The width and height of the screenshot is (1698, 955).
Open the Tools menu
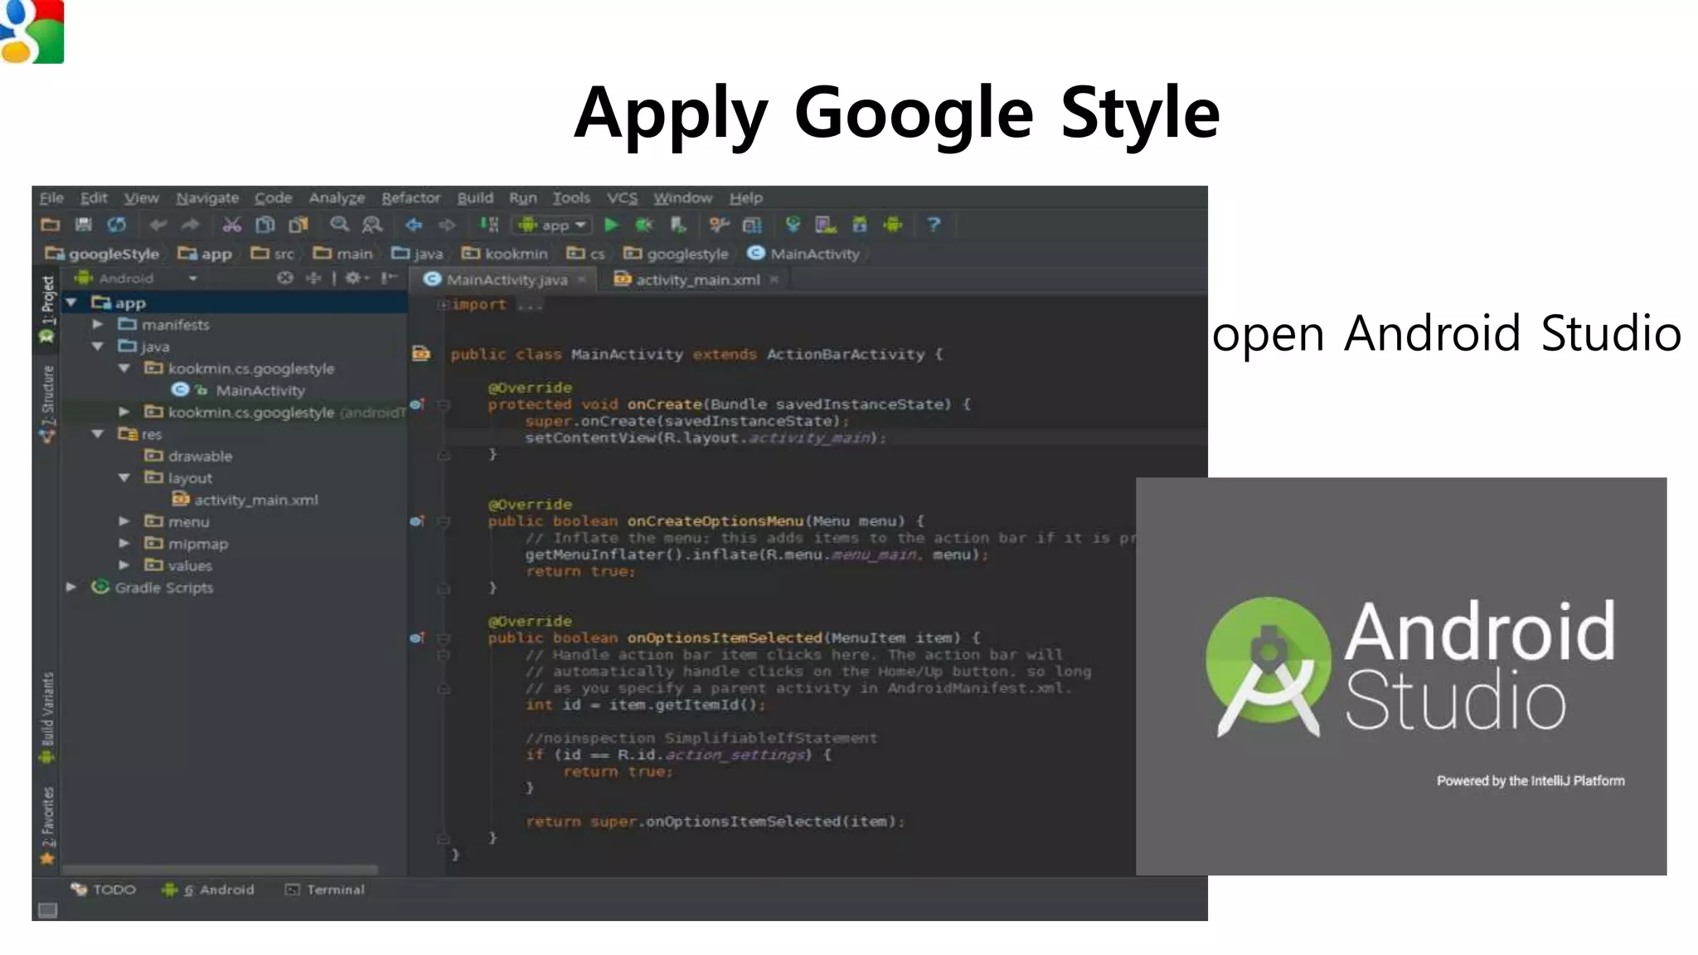[x=571, y=198]
